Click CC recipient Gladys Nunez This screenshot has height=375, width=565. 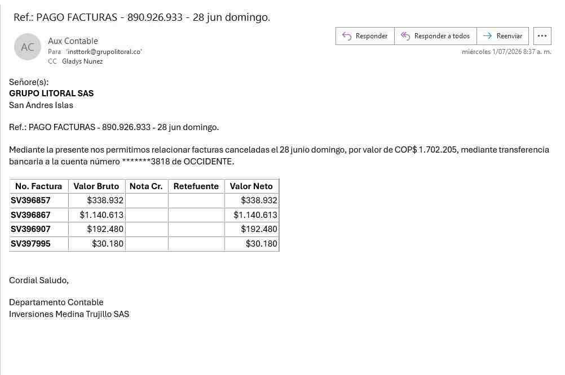point(82,61)
